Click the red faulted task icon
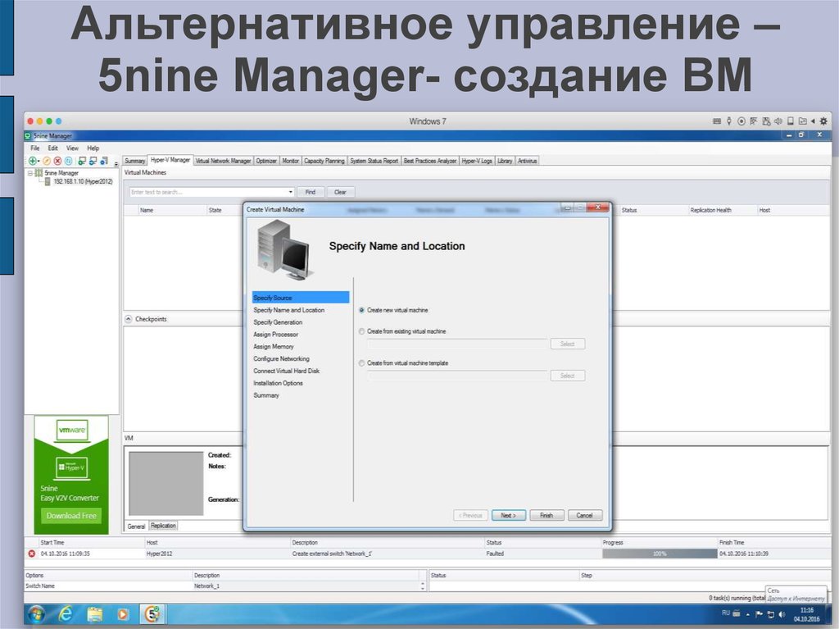 point(31,554)
